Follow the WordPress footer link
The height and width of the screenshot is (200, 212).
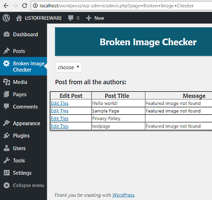coord(123,195)
